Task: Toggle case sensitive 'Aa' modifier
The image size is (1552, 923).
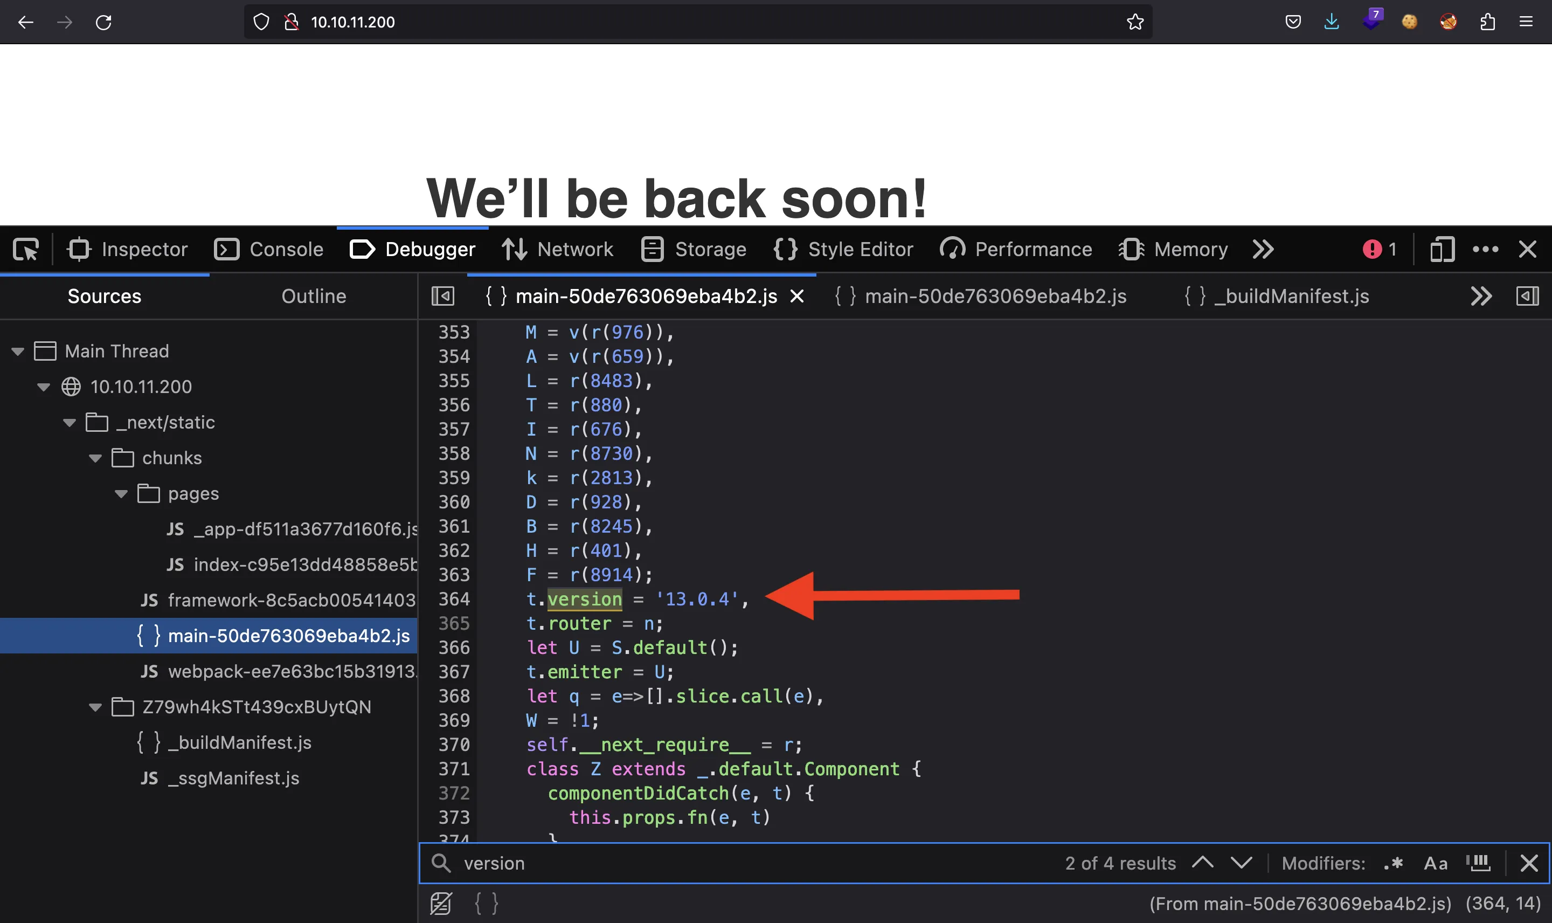Action: (x=1435, y=863)
